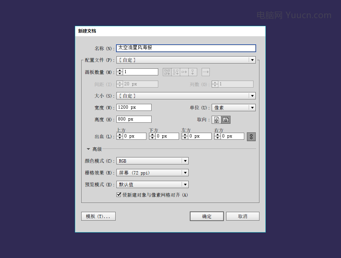Click the 确定 OK button
The width and height of the screenshot is (341, 258).
click(x=206, y=216)
